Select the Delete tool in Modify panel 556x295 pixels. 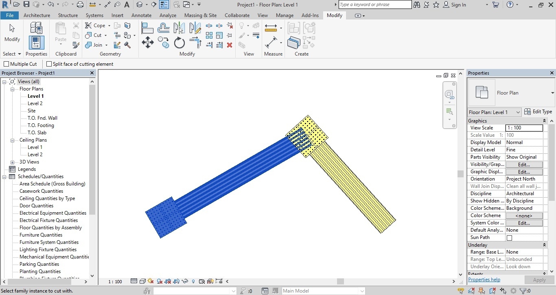(229, 45)
